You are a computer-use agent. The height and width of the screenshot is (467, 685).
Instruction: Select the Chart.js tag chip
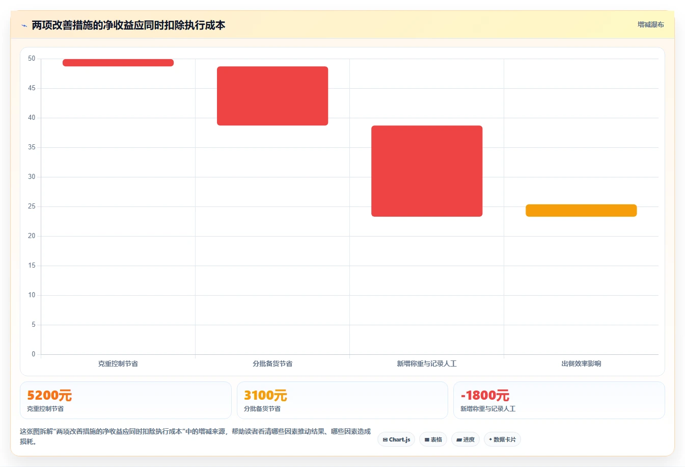[x=396, y=439]
